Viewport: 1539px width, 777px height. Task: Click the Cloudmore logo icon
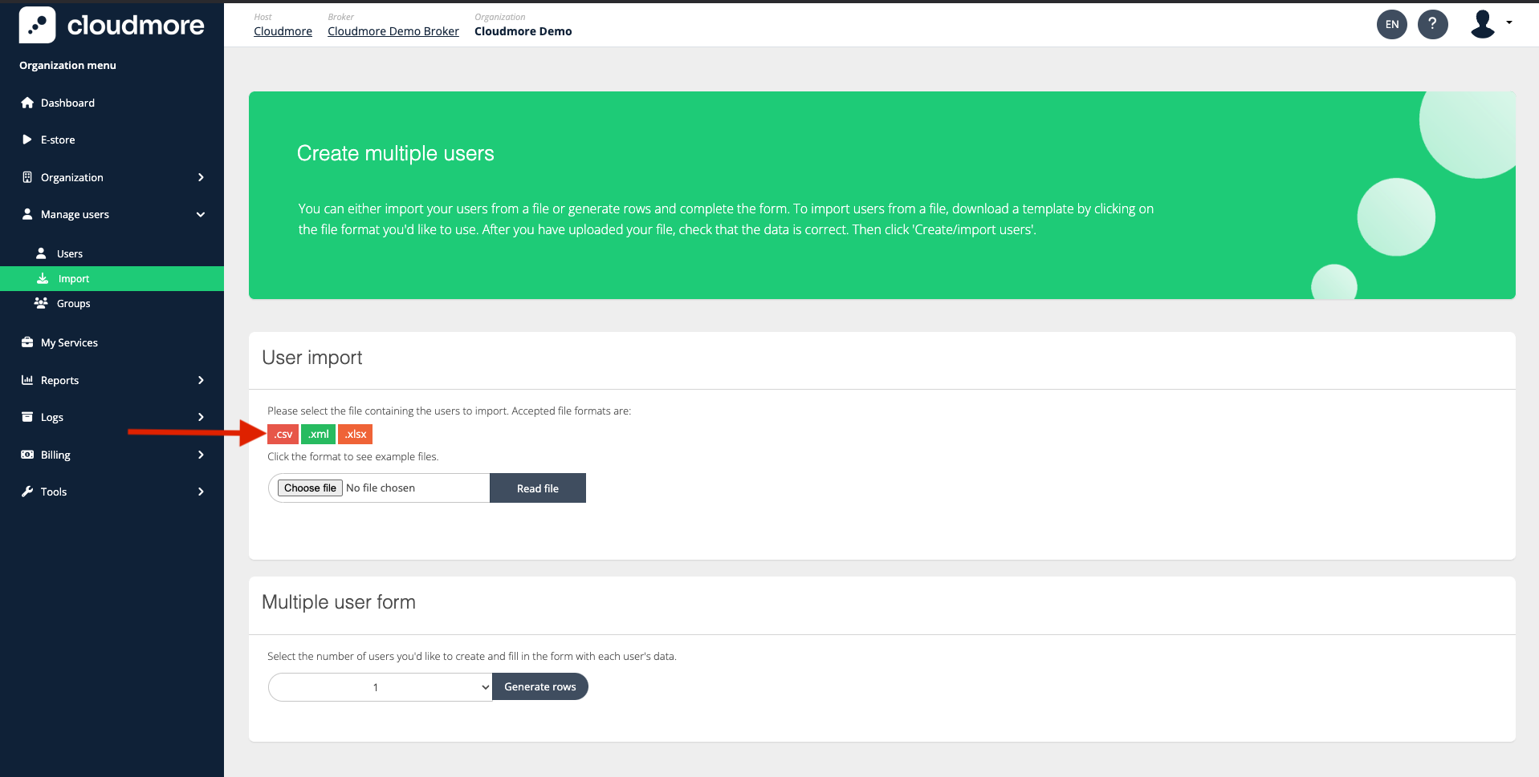pyautogui.click(x=37, y=25)
